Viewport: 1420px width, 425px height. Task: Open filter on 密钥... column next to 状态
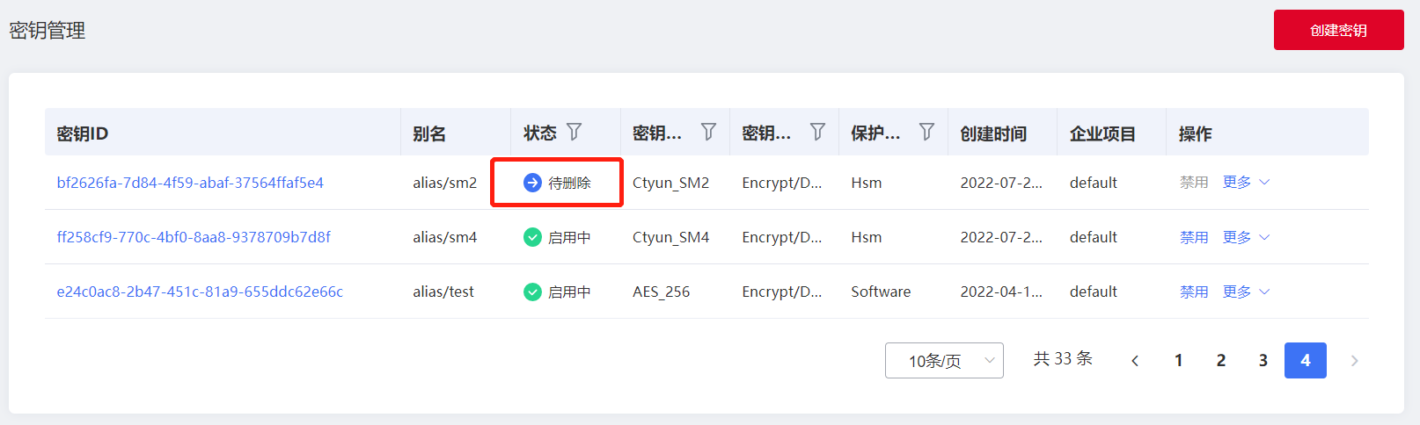pyautogui.click(x=708, y=132)
